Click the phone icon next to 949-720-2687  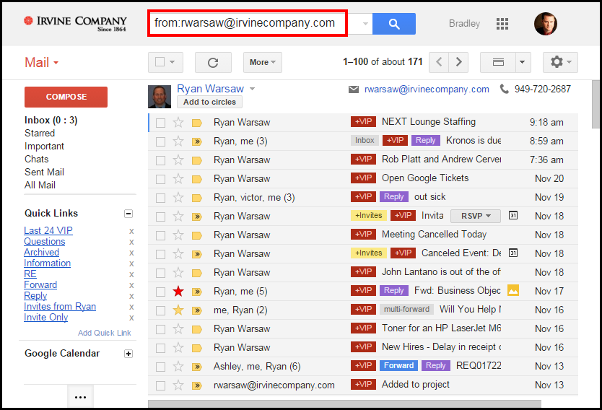coord(504,89)
